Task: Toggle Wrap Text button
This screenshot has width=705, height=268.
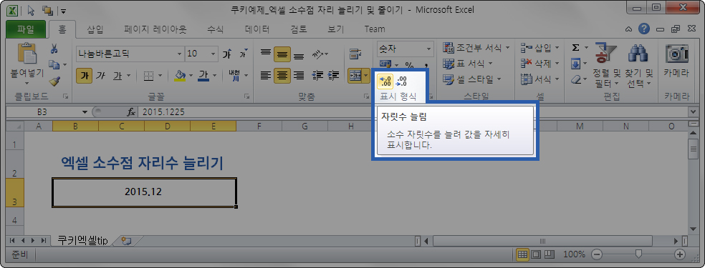Action: [355, 54]
